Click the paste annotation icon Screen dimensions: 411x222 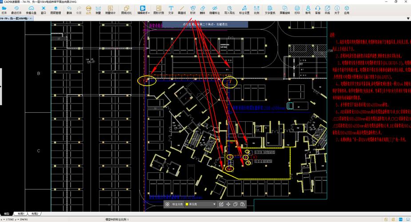click(243, 204)
